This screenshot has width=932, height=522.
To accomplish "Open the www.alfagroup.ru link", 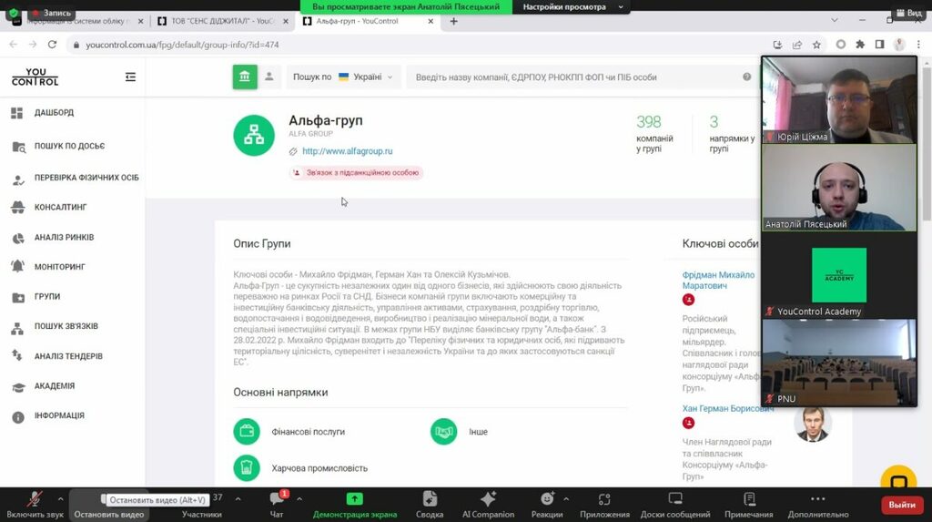I will coord(347,151).
